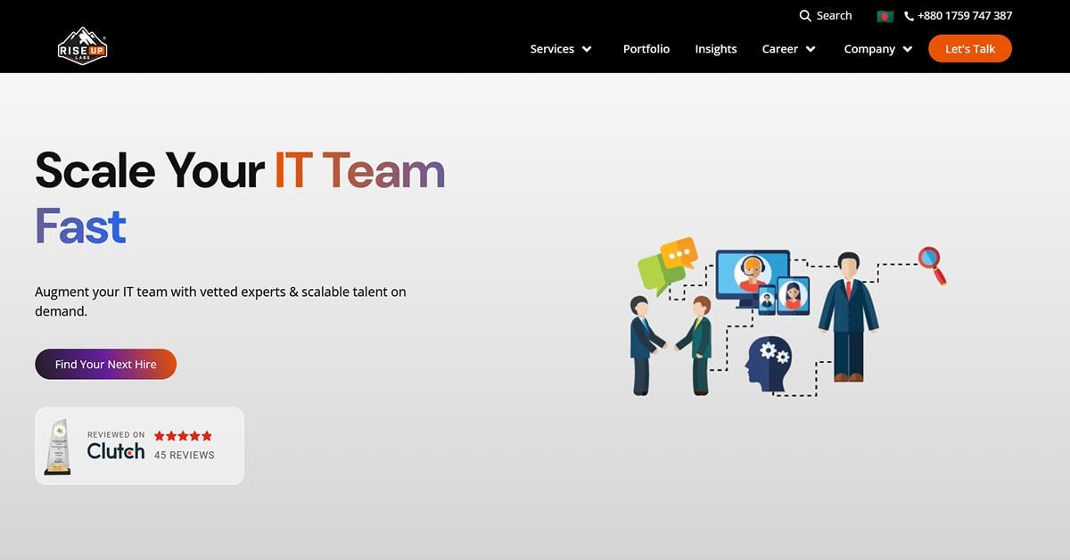Screen dimensions: 1070x560
Task: Click the Augment your IT team tagline
Action: [x=220, y=301]
